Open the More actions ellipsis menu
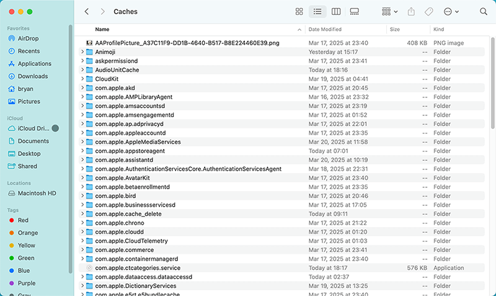 coord(451,12)
